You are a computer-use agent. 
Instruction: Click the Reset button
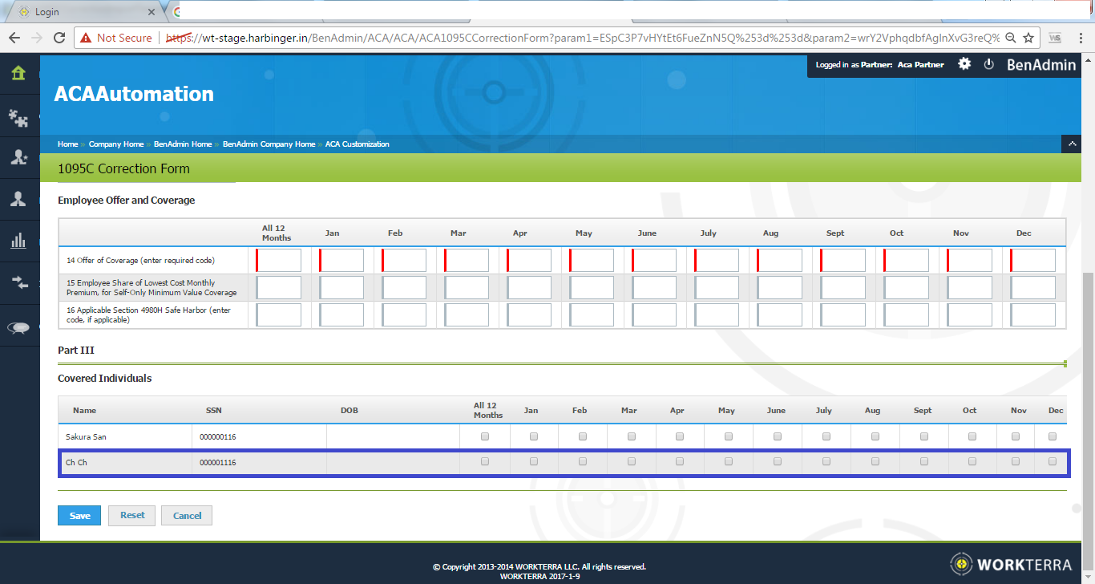132,515
